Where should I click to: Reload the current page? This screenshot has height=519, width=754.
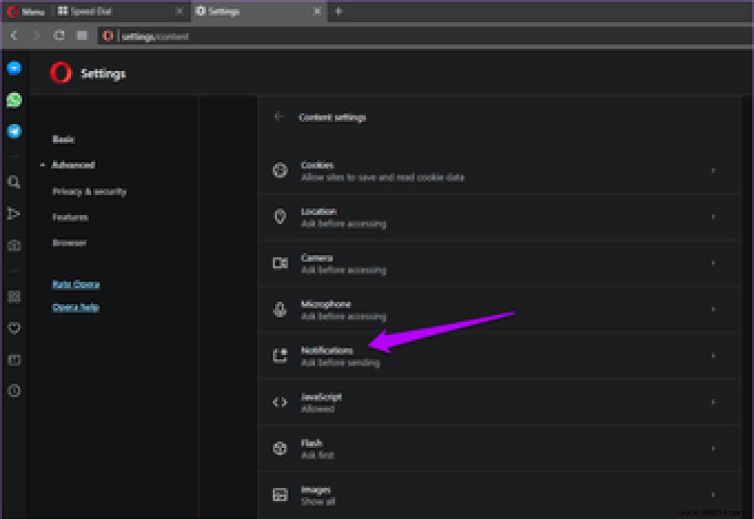coord(59,35)
